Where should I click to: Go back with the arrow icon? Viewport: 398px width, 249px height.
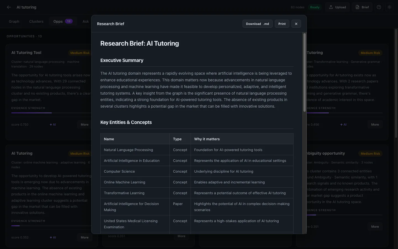[x=9, y=7]
